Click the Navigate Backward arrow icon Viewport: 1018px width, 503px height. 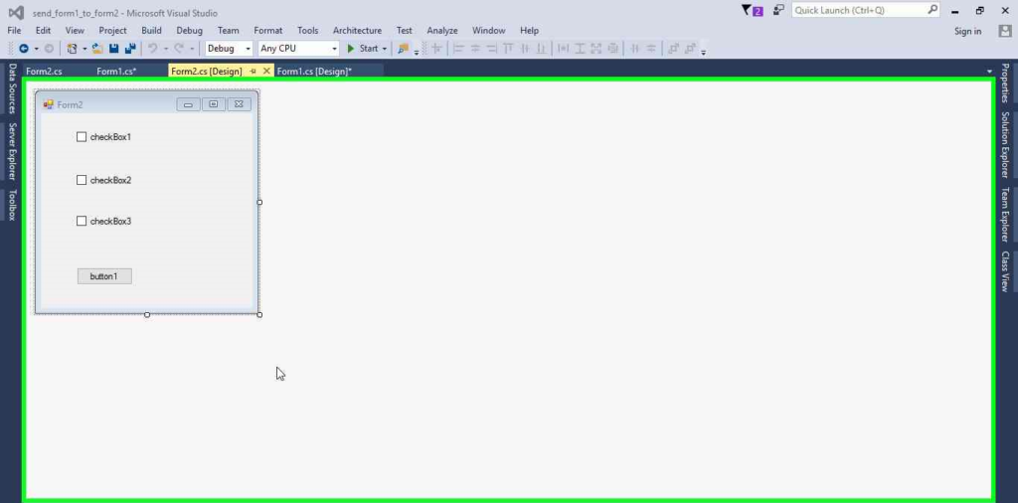[x=23, y=48]
